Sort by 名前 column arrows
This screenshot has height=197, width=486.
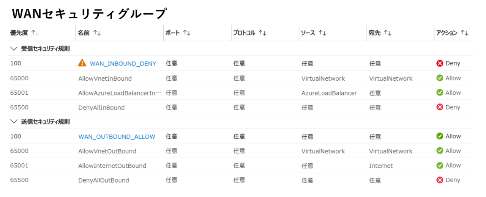tap(97, 33)
